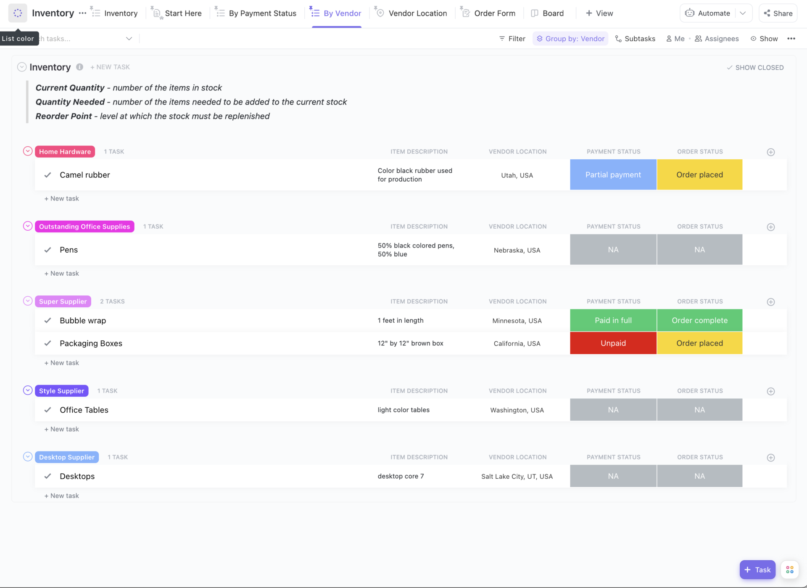This screenshot has height=588, width=807.
Task: Open the Inventory list info icon
Action: [79, 67]
